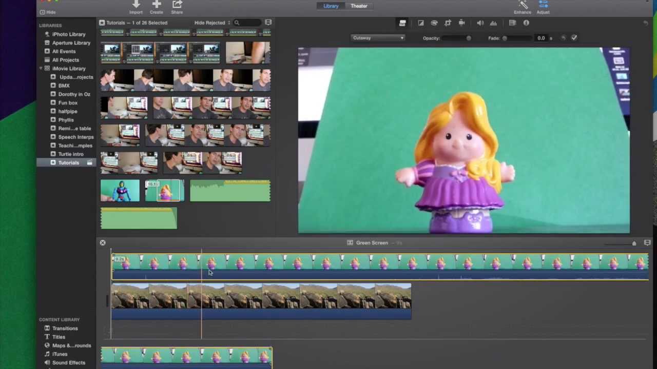
Task: Switch to the Library tab
Action: click(331, 6)
